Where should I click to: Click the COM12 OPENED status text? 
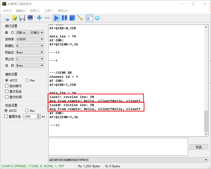33,166
